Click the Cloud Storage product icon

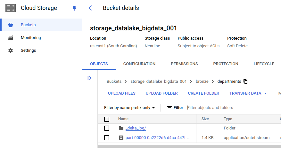[11, 8]
